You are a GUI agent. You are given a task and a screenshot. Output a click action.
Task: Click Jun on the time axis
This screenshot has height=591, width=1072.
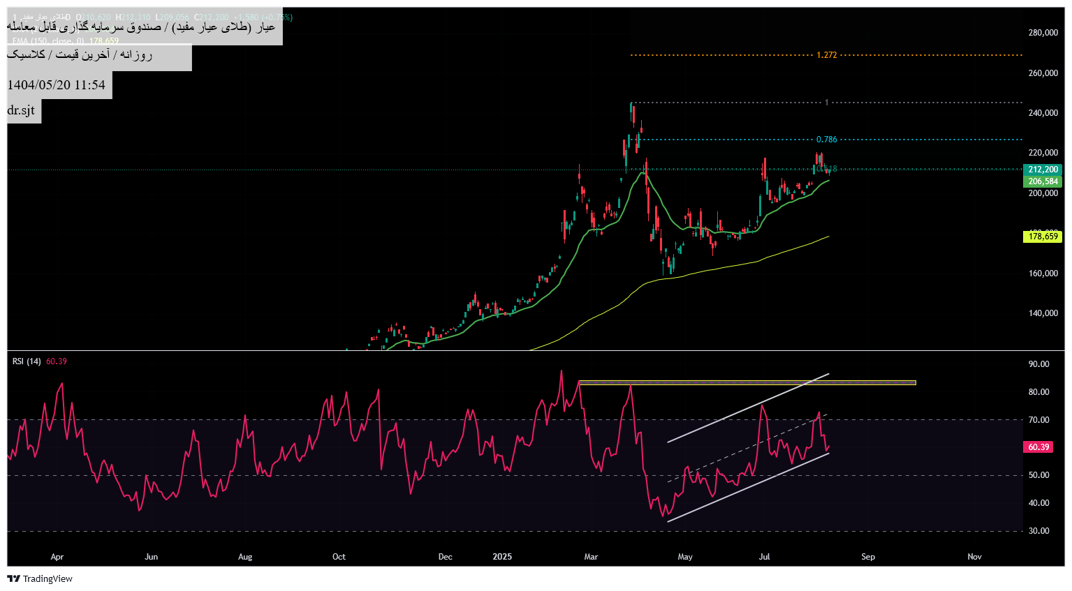click(151, 557)
